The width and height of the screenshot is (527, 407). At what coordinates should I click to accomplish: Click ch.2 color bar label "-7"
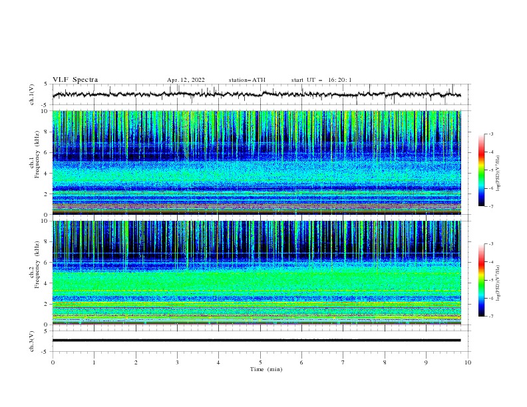pyautogui.click(x=491, y=317)
